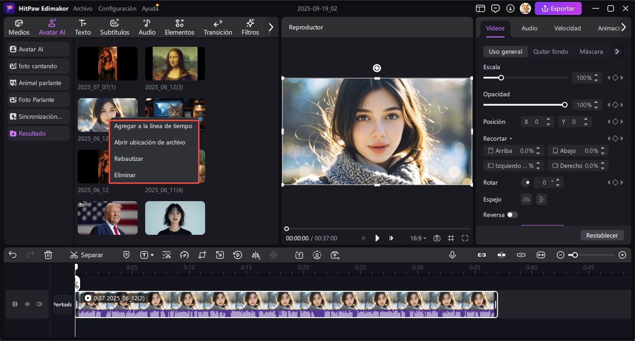This screenshot has height=341, width=635.
Task: Expand more tool tabs after Filtros
Action: point(270,28)
